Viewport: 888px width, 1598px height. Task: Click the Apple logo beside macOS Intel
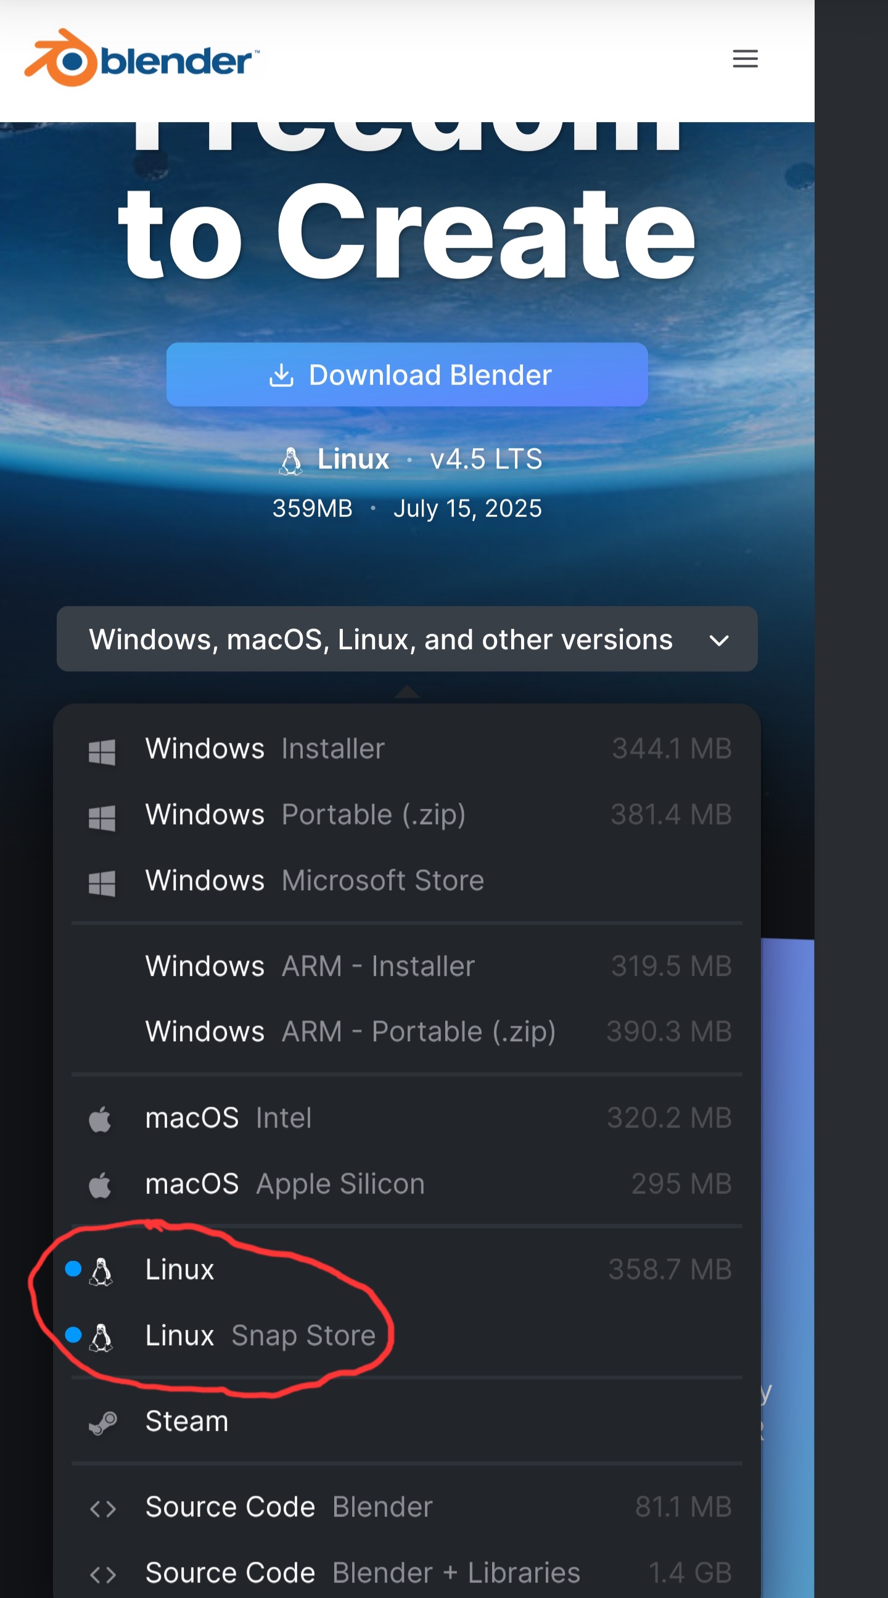[x=101, y=1120]
